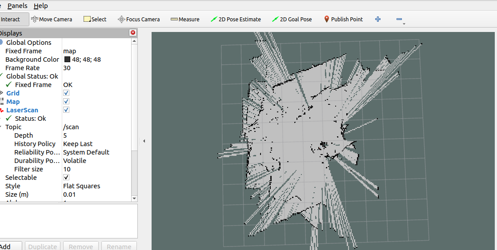Screen dimensions: 497x250
Task: Choose the Focus Camera tool
Action: tap(139, 19)
